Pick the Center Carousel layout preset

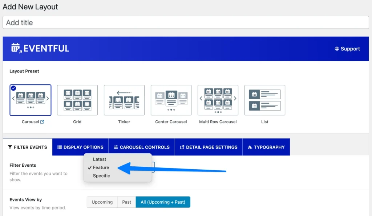point(171,100)
